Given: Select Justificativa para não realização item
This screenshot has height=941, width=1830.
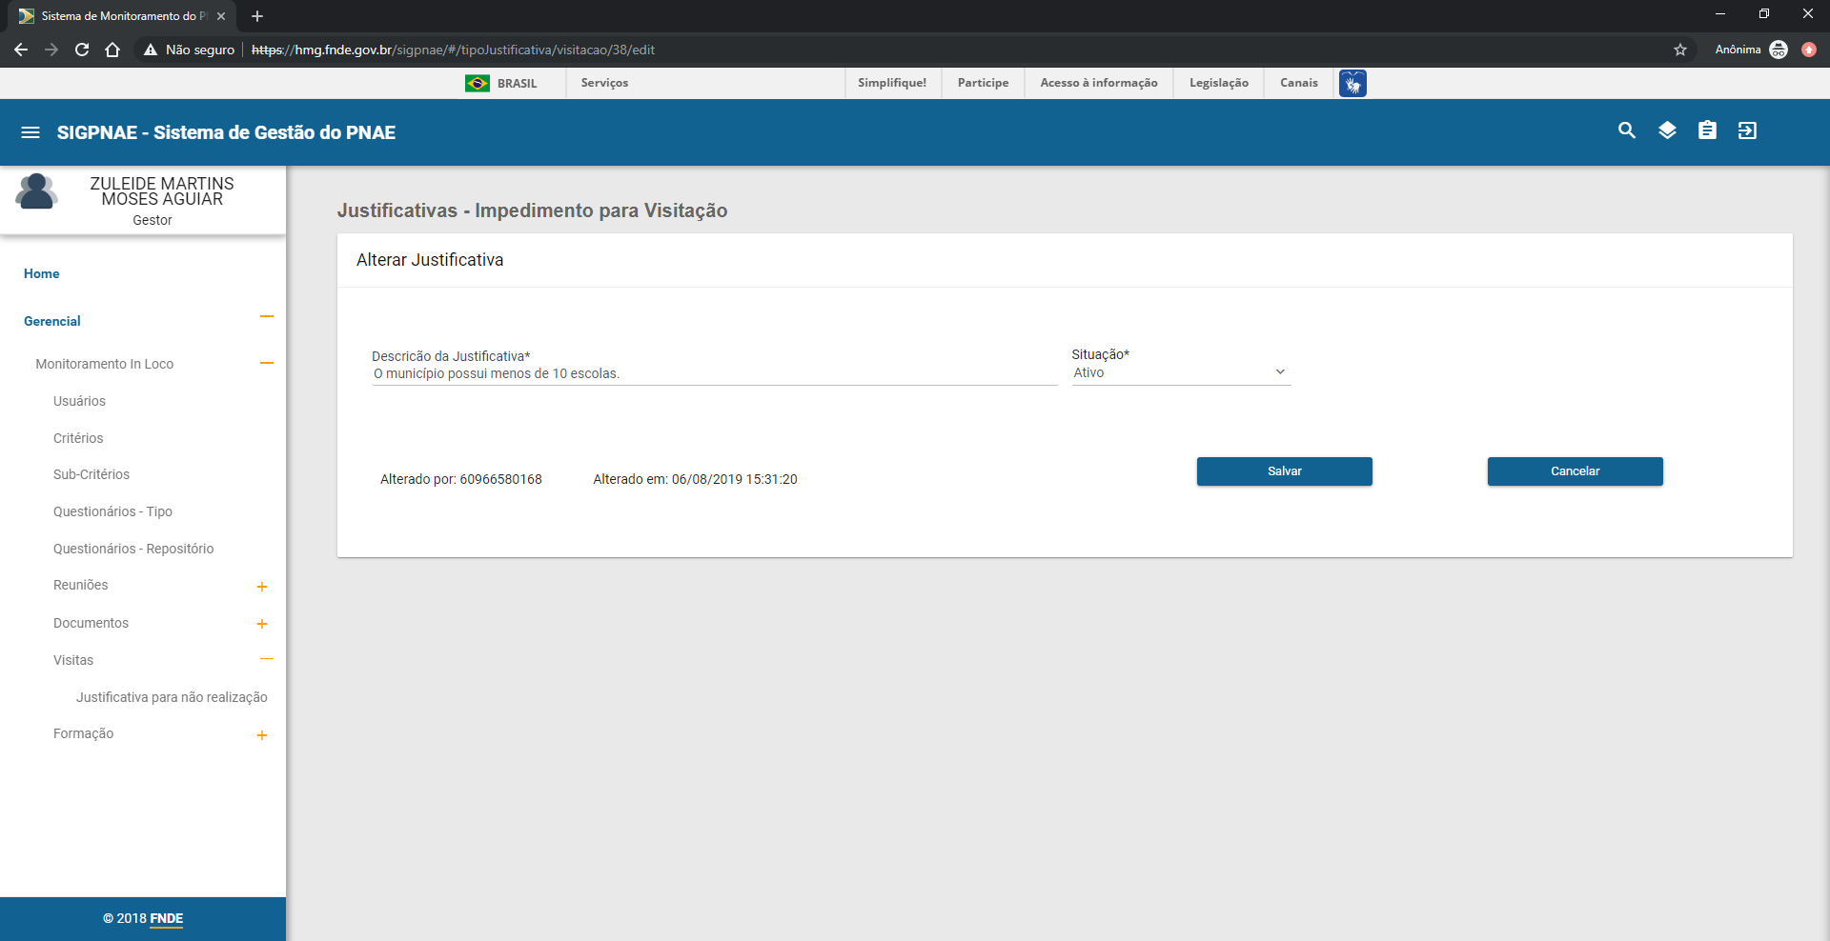Looking at the screenshot, I should [172, 697].
